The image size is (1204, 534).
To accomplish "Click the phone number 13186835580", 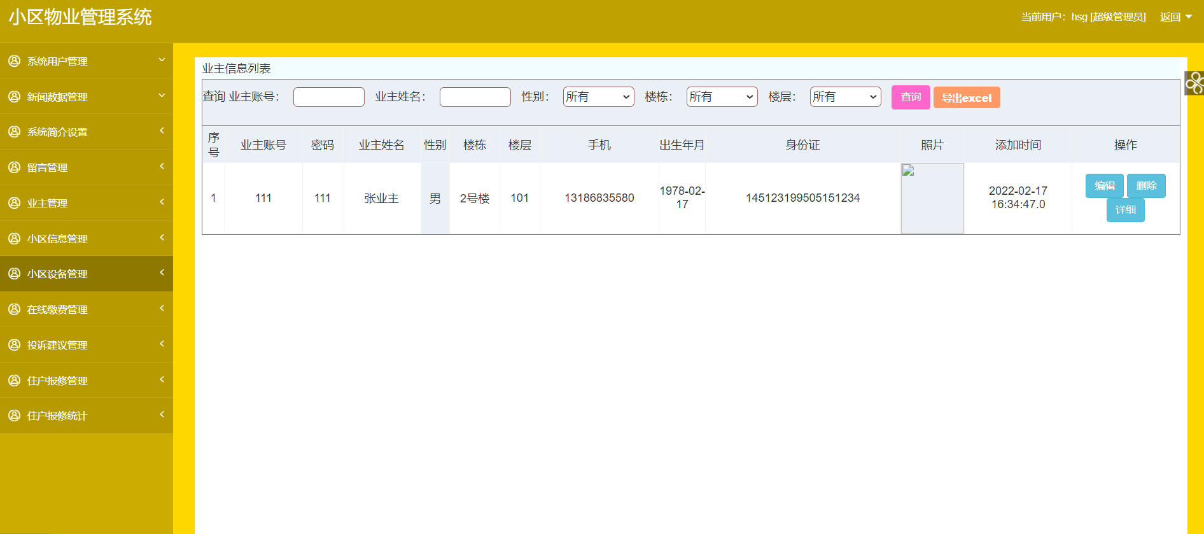I will pyautogui.click(x=599, y=198).
